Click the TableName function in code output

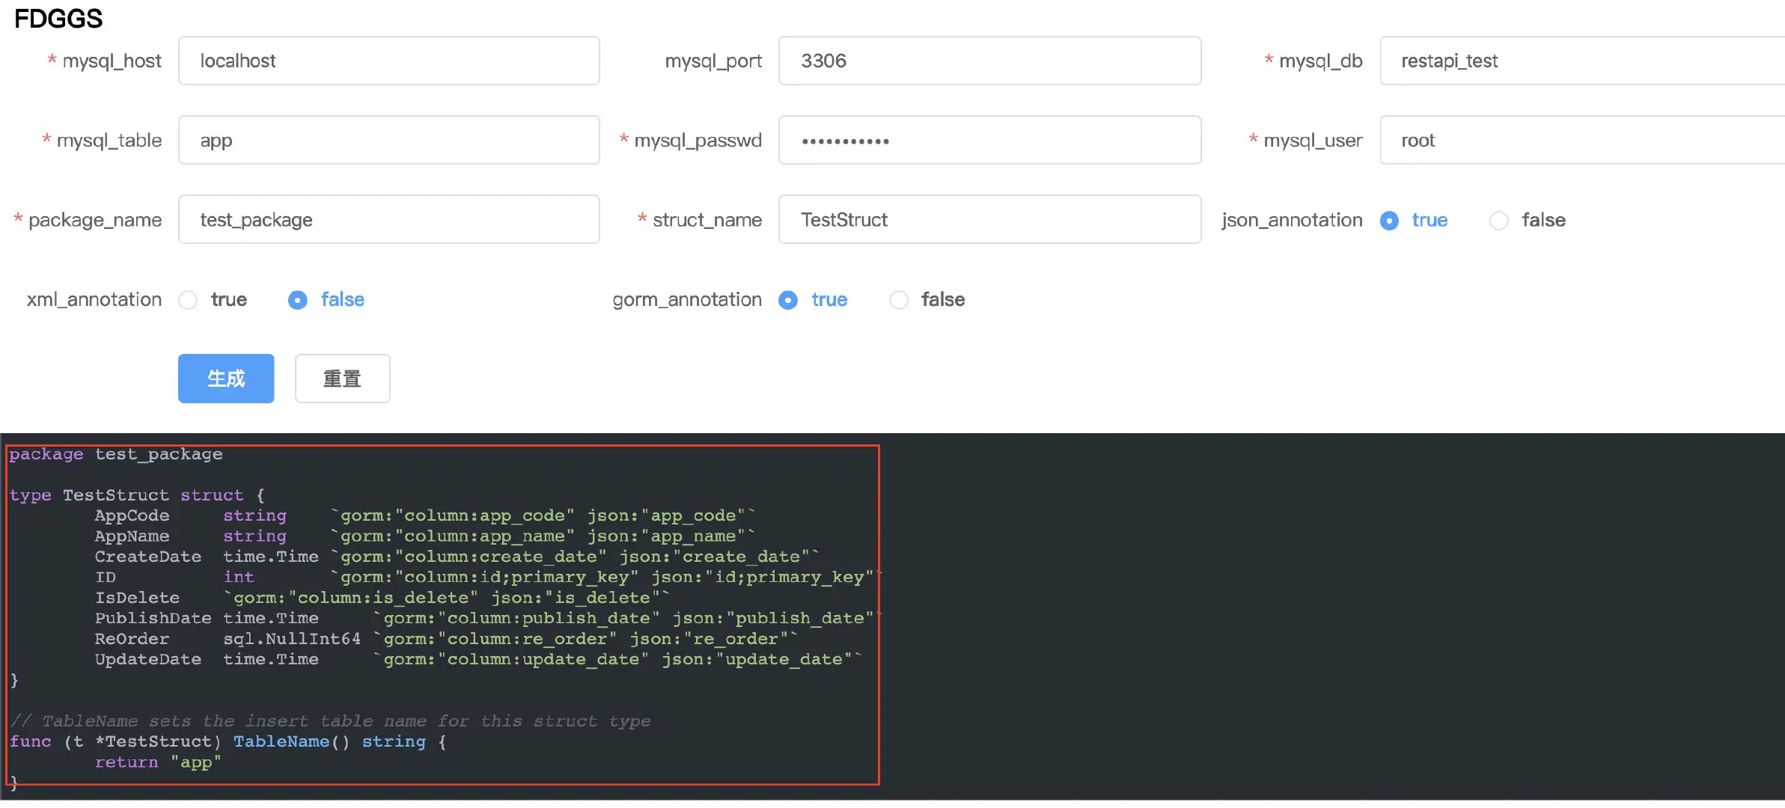pyautogui.click(x=281, y=741)
